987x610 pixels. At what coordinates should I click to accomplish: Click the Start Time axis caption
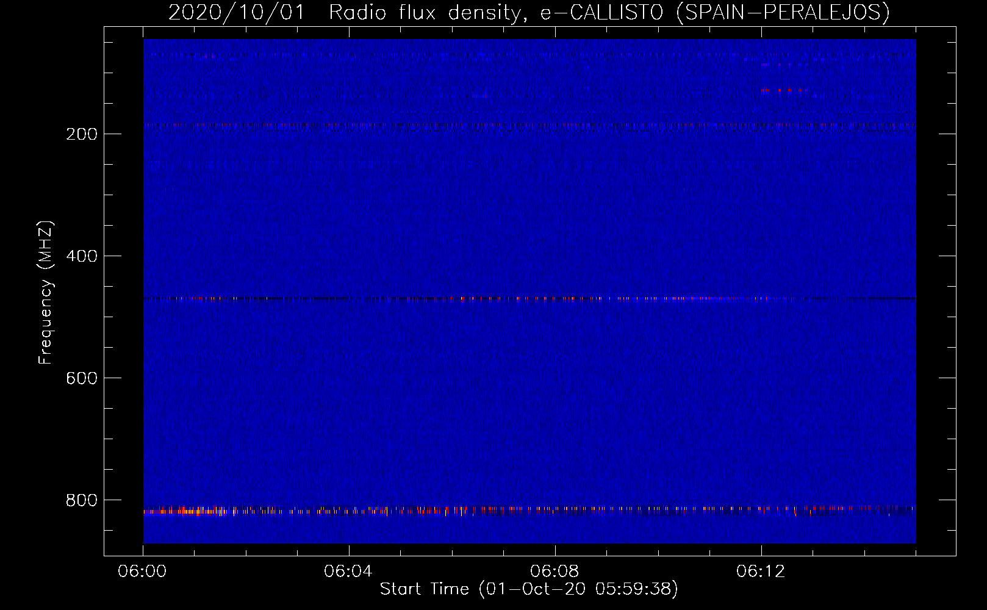[529, 589]
